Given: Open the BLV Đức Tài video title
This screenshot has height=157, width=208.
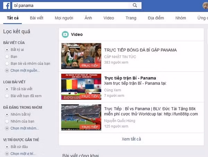Looking at the screenshot, I should coord(151,111).
